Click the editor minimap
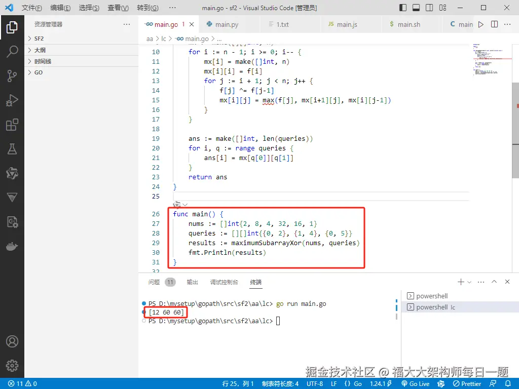 click(492, 60)
